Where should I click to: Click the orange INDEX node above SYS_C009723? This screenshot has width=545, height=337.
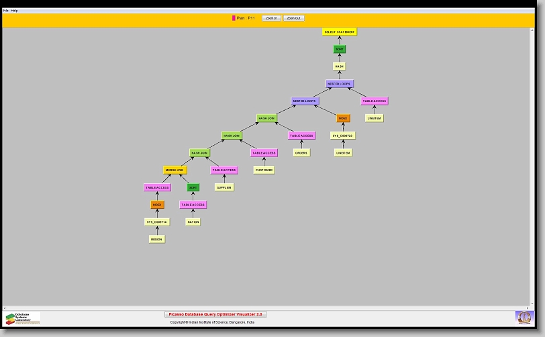[x=343, y=118]
